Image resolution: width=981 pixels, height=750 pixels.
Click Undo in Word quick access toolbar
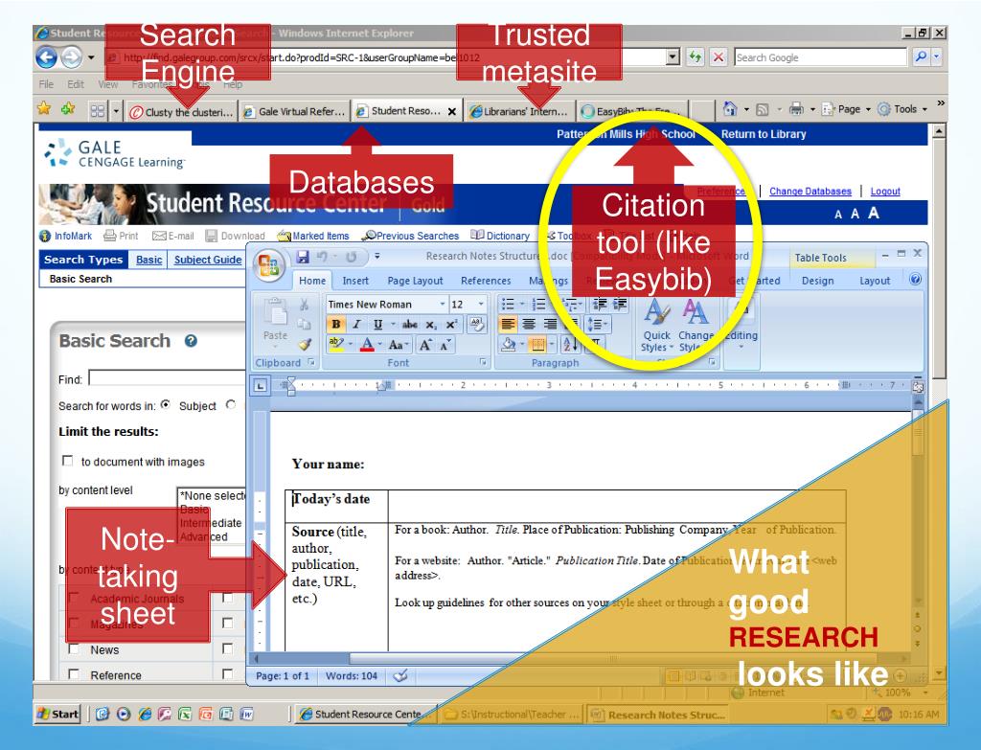pos(323,257)
